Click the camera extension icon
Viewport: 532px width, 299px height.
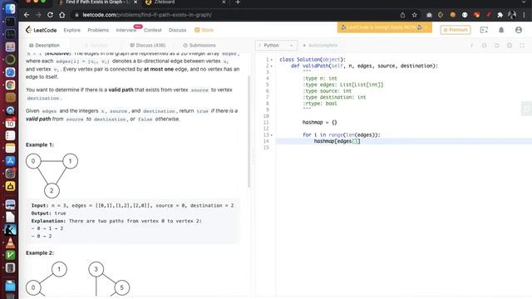click(429, 15)
